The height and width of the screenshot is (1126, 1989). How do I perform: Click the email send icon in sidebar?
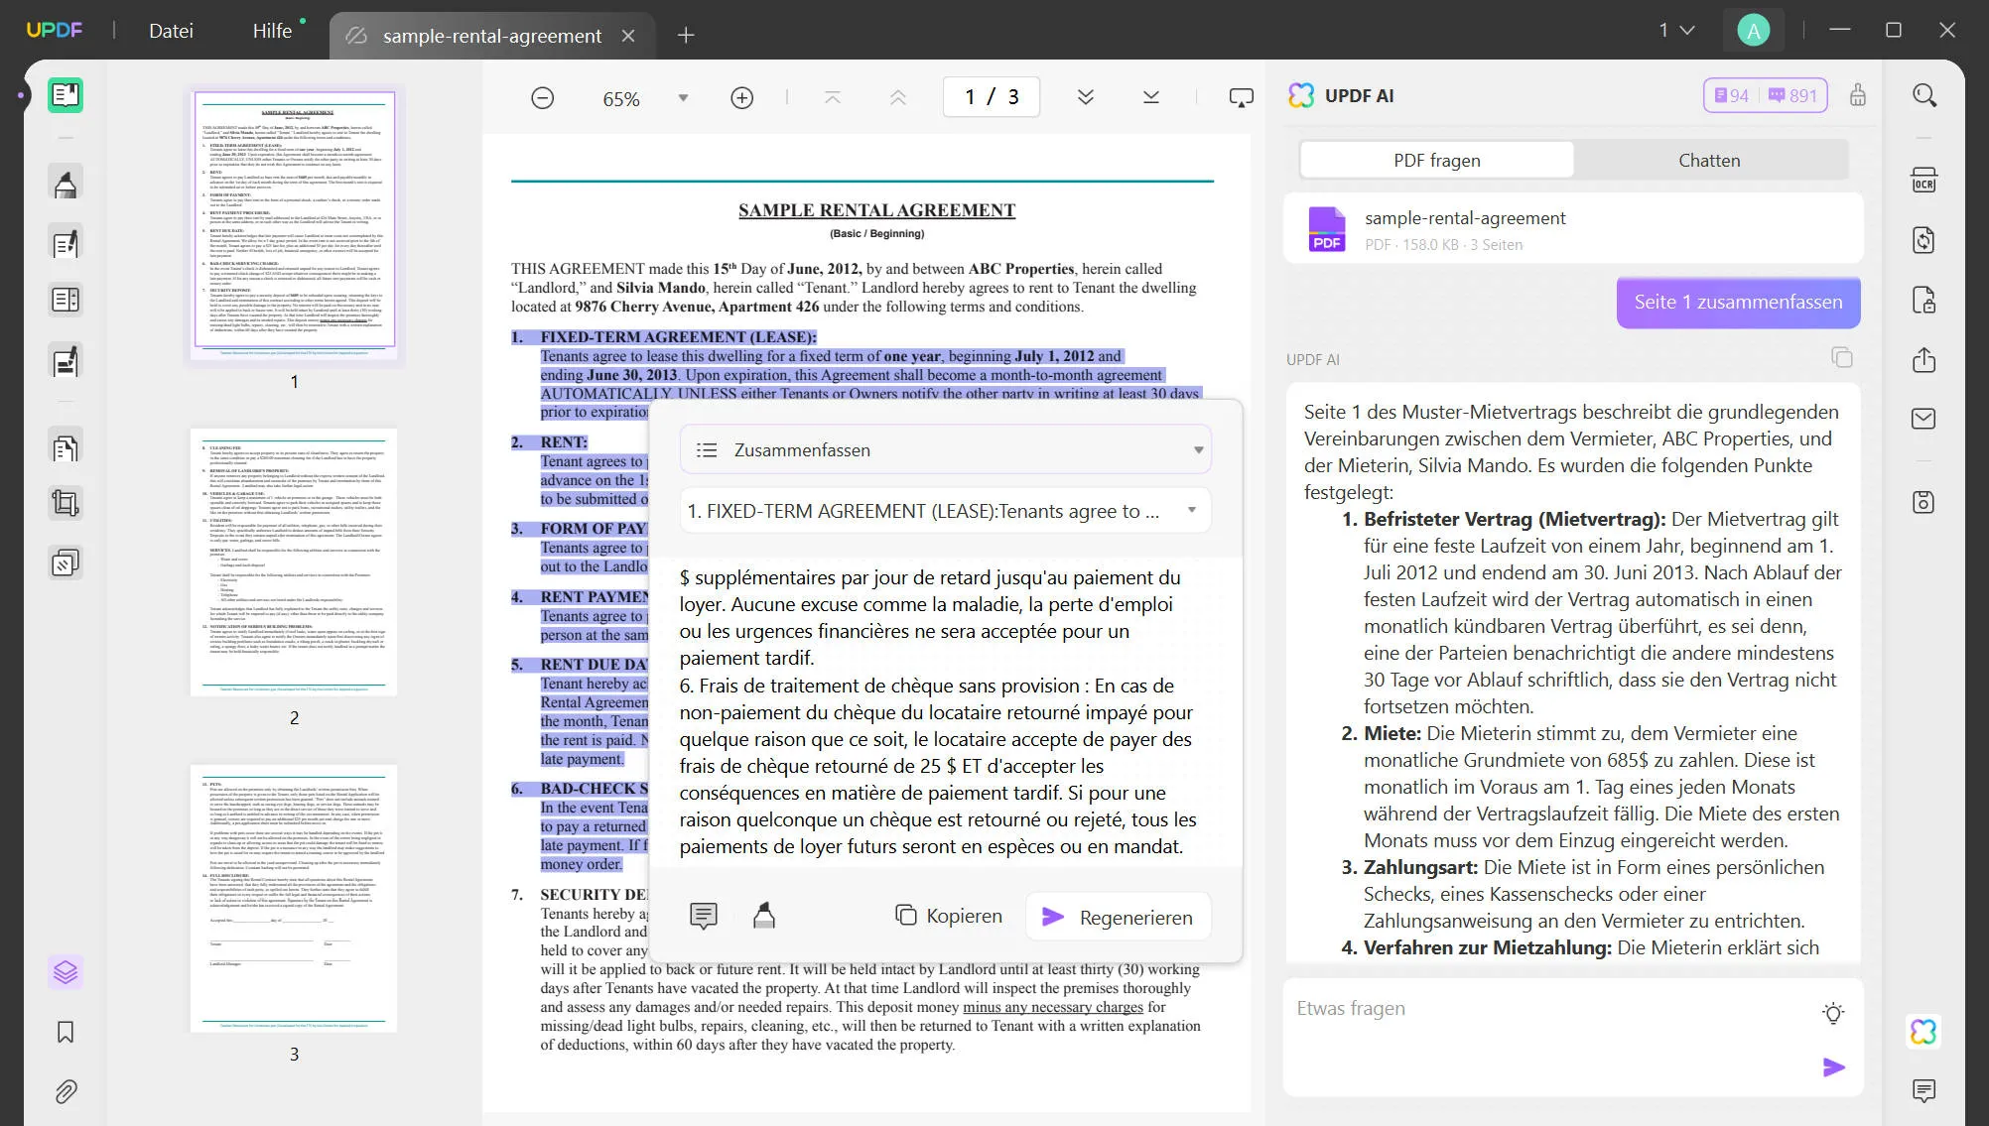click(x=1923, y=419)
